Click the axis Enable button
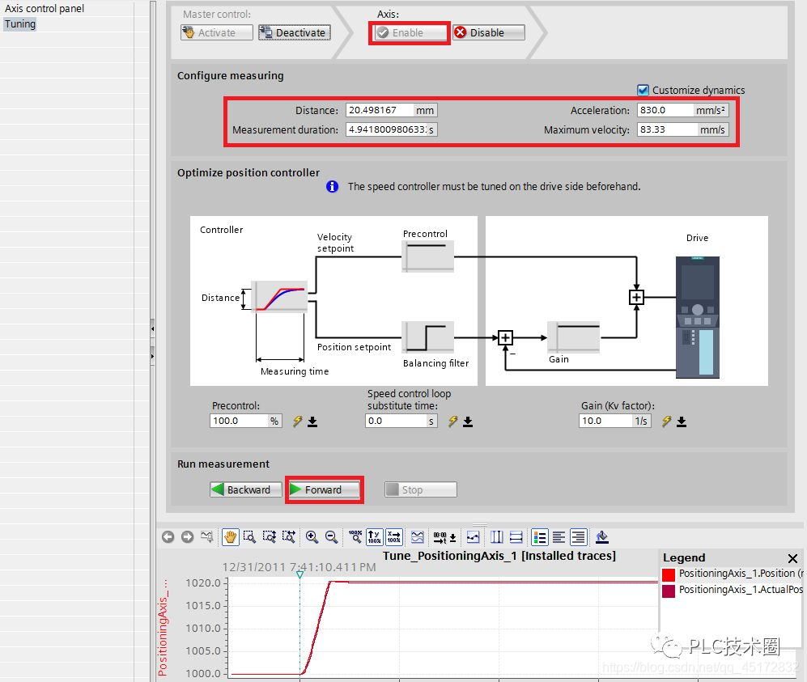 click(x=410, y=32)
